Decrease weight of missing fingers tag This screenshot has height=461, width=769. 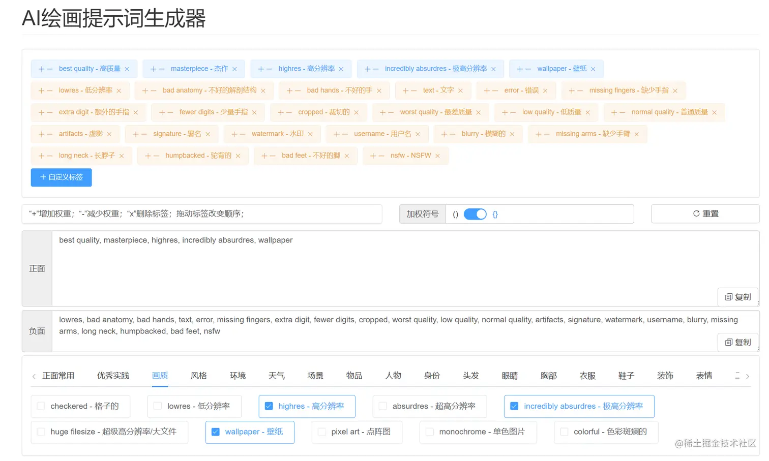[x=580, y=91]
